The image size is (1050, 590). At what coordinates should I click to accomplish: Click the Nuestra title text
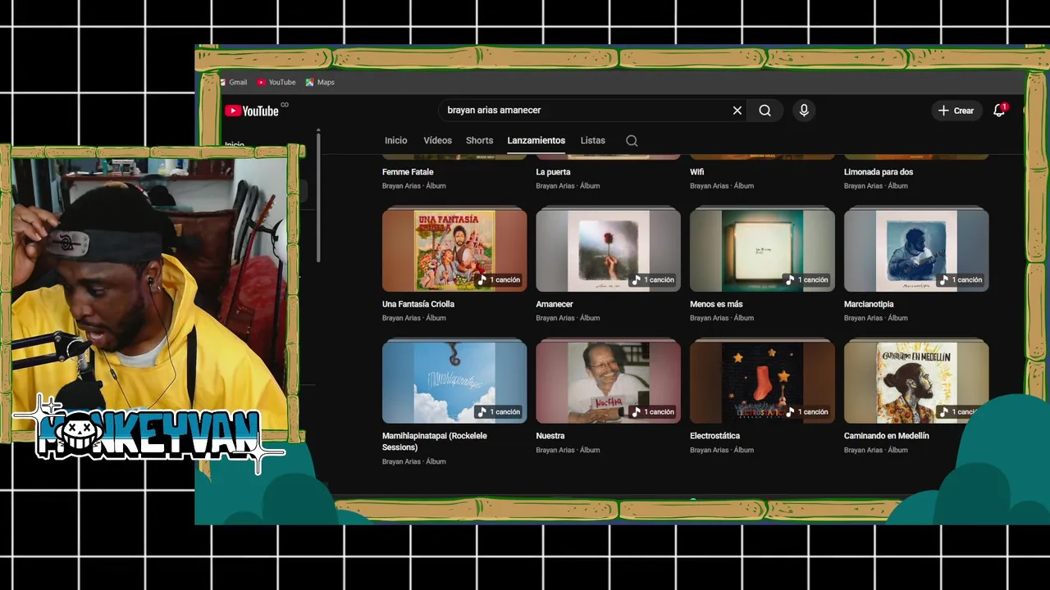click(x=550, y=436)
